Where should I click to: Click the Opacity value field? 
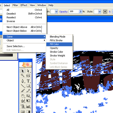[x=74, y=12]
